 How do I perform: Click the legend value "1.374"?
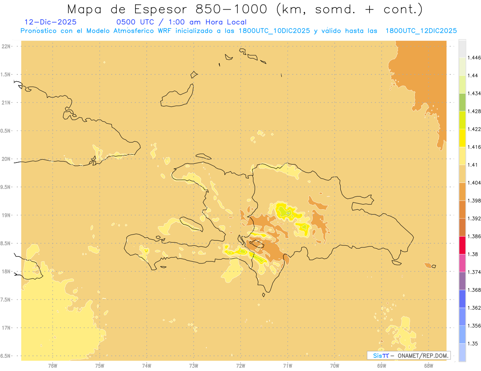tap(475, 272)
